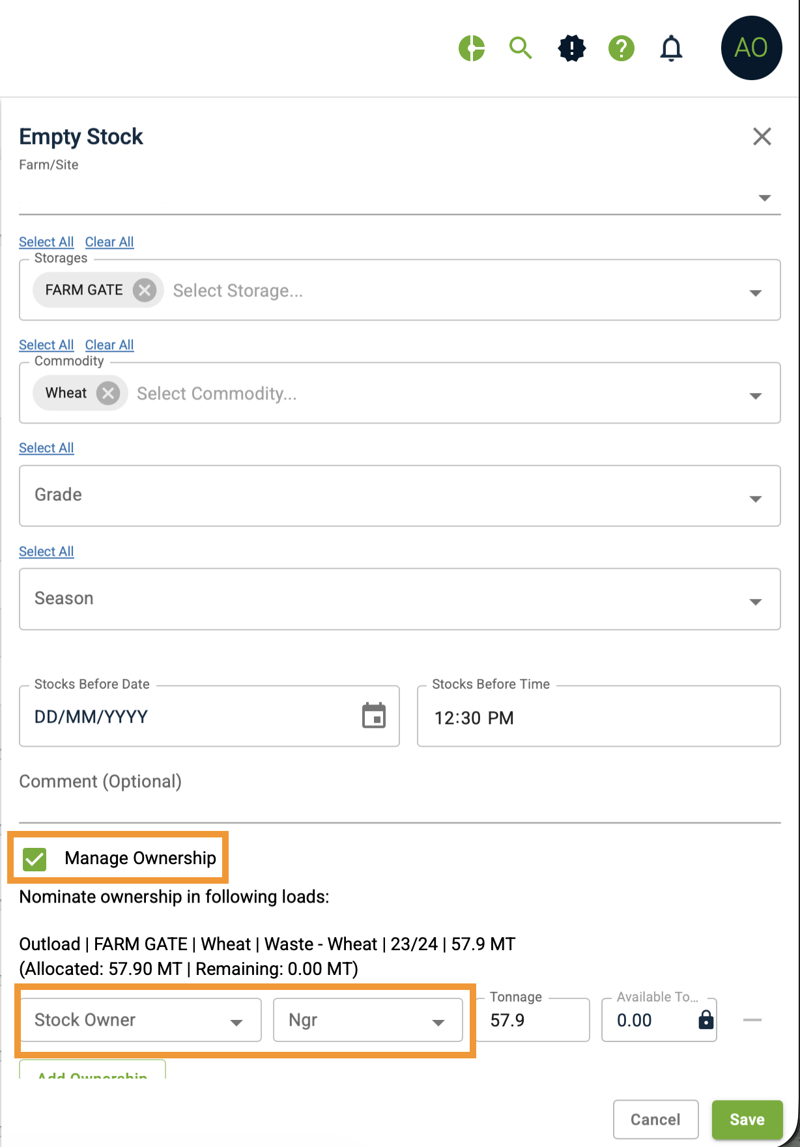Expand the Season dropdown
The height and width of the screenshot is (1147, 800).
(755, 602)
